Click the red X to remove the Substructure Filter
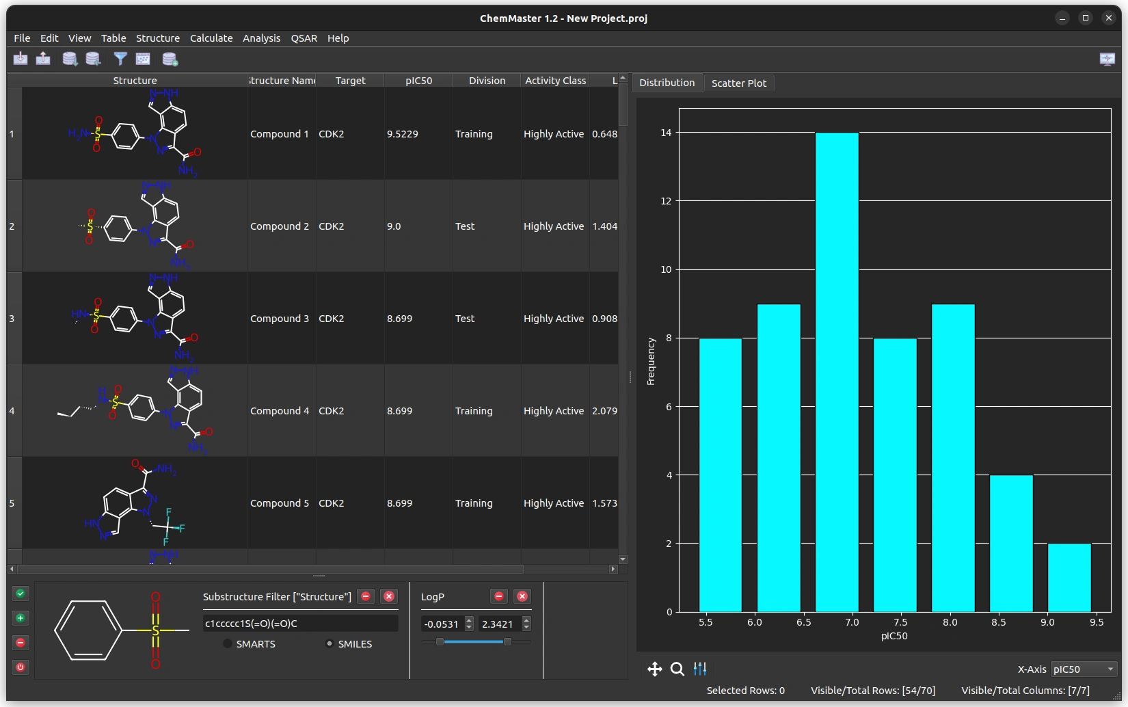1128x707 pixels. coord(389,596)
